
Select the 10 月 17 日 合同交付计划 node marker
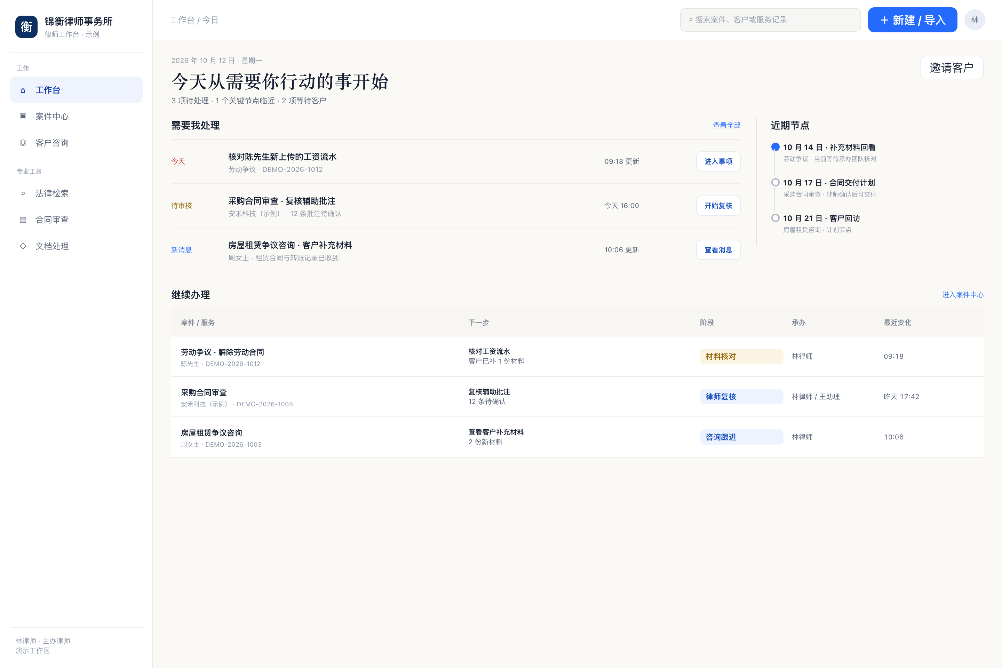776,182
